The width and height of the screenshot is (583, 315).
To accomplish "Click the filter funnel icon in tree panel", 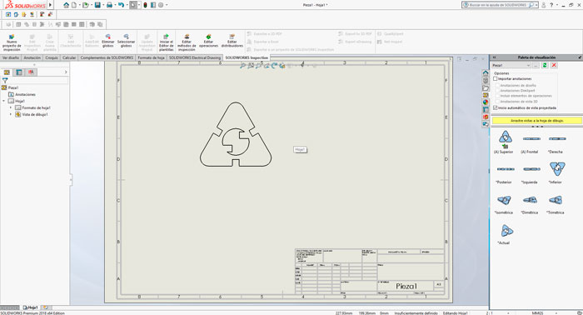I will 5,80.
